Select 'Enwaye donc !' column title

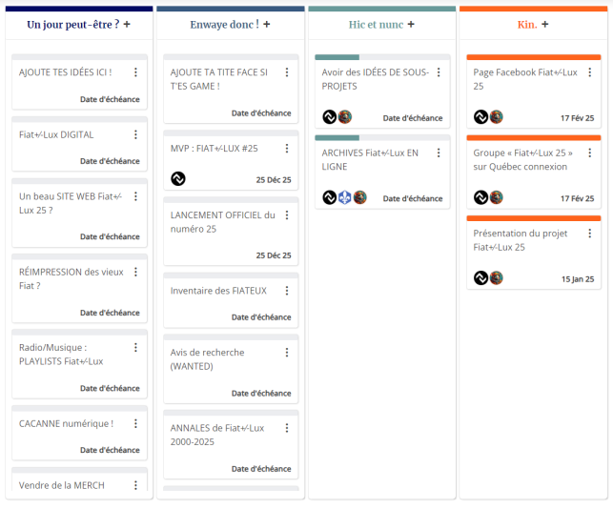[224, 25]
